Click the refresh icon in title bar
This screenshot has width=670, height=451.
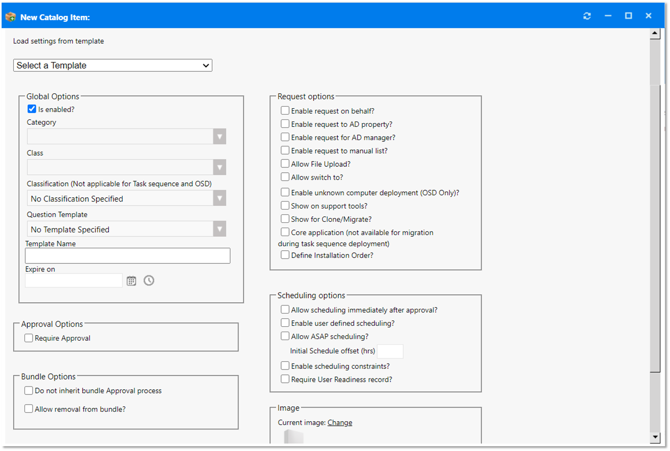(587, 16)
